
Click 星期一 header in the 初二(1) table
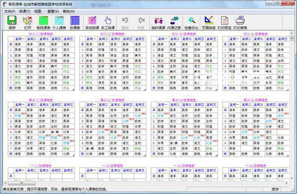coord(20,39)
